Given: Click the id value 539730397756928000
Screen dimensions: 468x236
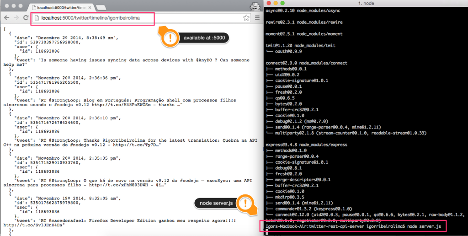Looking at the screenshot, I should [x=55, y=42].
